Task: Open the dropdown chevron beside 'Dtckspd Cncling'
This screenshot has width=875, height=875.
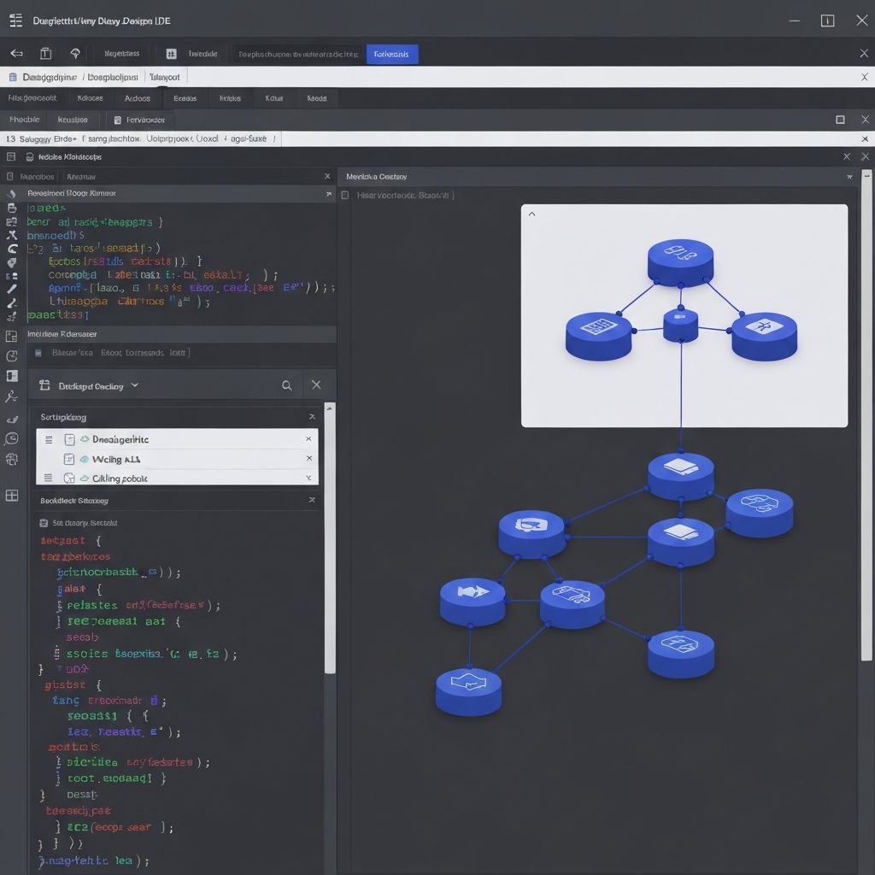Action: point(134,386)
